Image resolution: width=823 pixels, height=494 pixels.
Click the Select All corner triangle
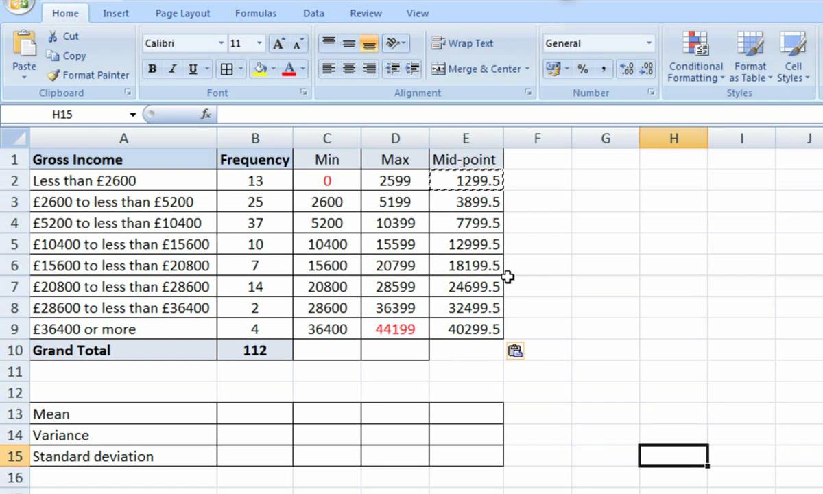14,138
